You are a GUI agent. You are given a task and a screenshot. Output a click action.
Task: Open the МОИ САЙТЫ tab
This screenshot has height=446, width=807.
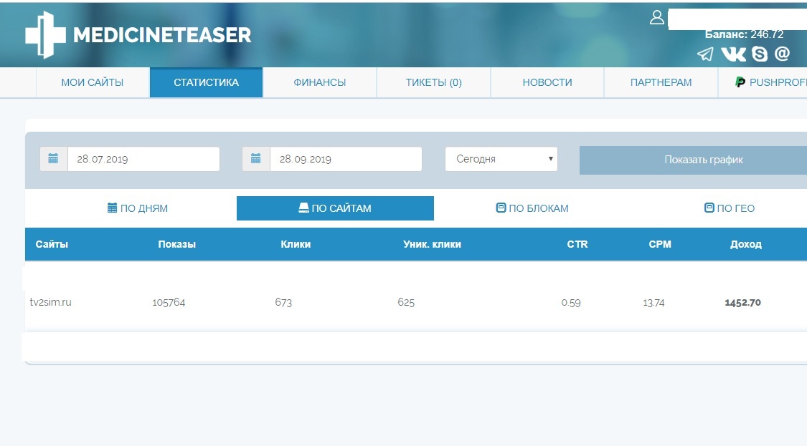[93, 82]
